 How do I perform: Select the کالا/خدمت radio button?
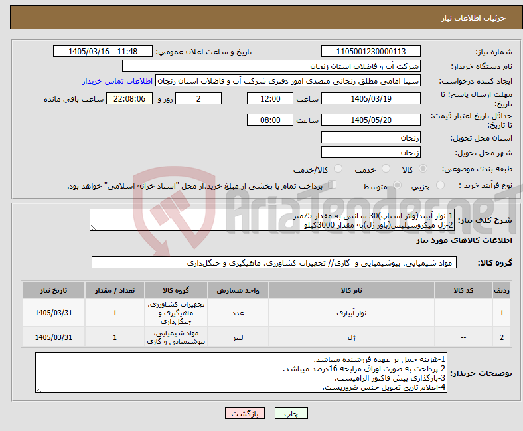[x=338, y=169]
